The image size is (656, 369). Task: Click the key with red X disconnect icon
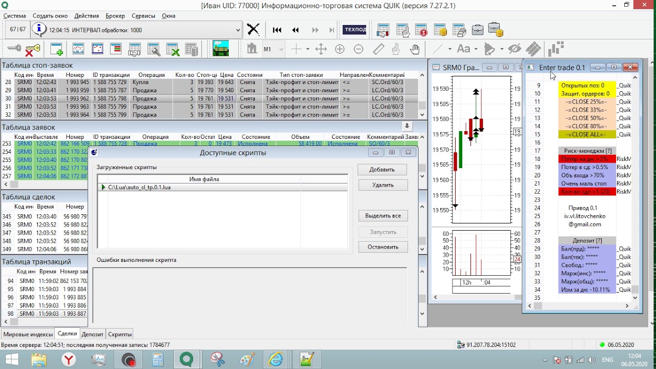[33, 49]
